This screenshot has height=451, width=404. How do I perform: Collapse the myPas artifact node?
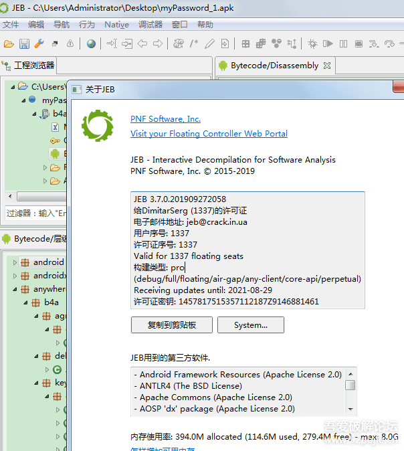[x=23, y=100]
